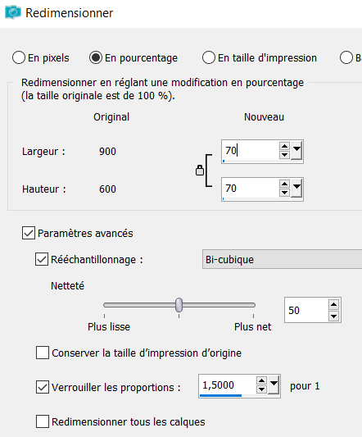Decrease the Largeur percentage with down arrow
The width and height of the screenshot is (362, 437).
[x=284, y=155]
